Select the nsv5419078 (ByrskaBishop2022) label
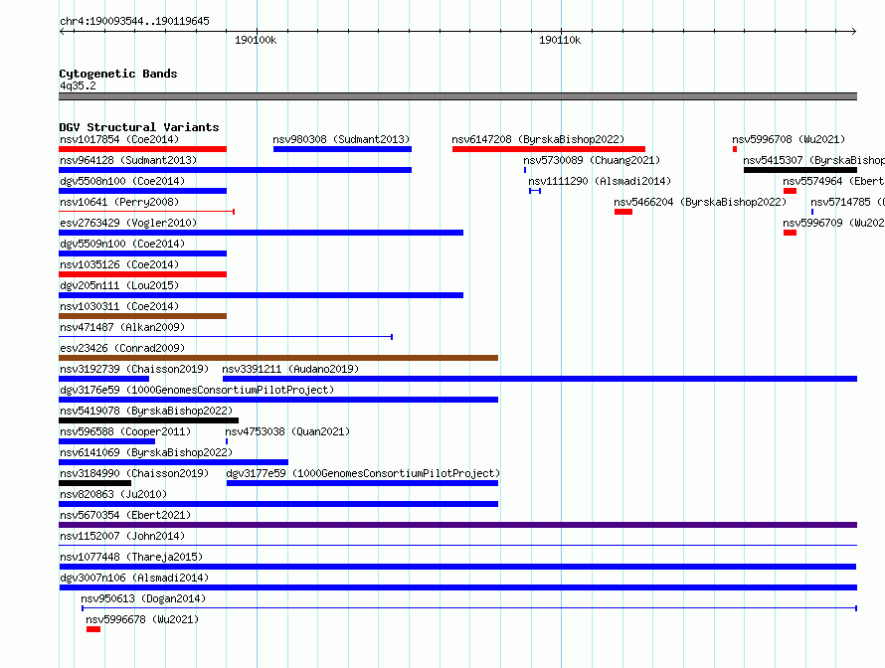 pos(145,411)
